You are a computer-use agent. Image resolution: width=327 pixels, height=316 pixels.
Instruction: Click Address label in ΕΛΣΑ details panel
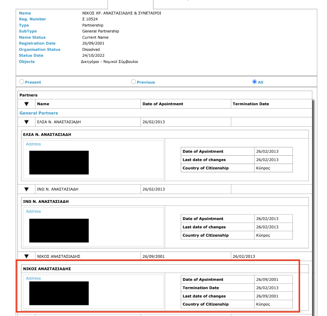[x=33, y=144]
